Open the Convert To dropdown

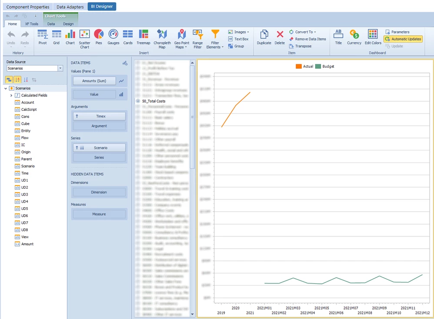303,32
